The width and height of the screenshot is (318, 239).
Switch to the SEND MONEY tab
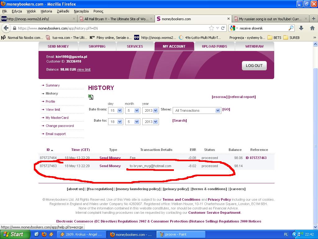tap(58, 46)
